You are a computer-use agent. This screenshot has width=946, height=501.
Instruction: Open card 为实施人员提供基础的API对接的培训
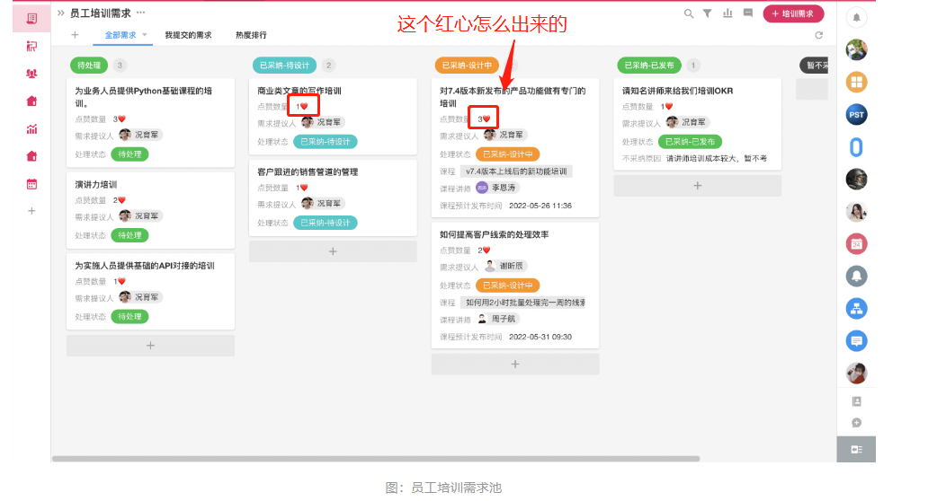150,292
